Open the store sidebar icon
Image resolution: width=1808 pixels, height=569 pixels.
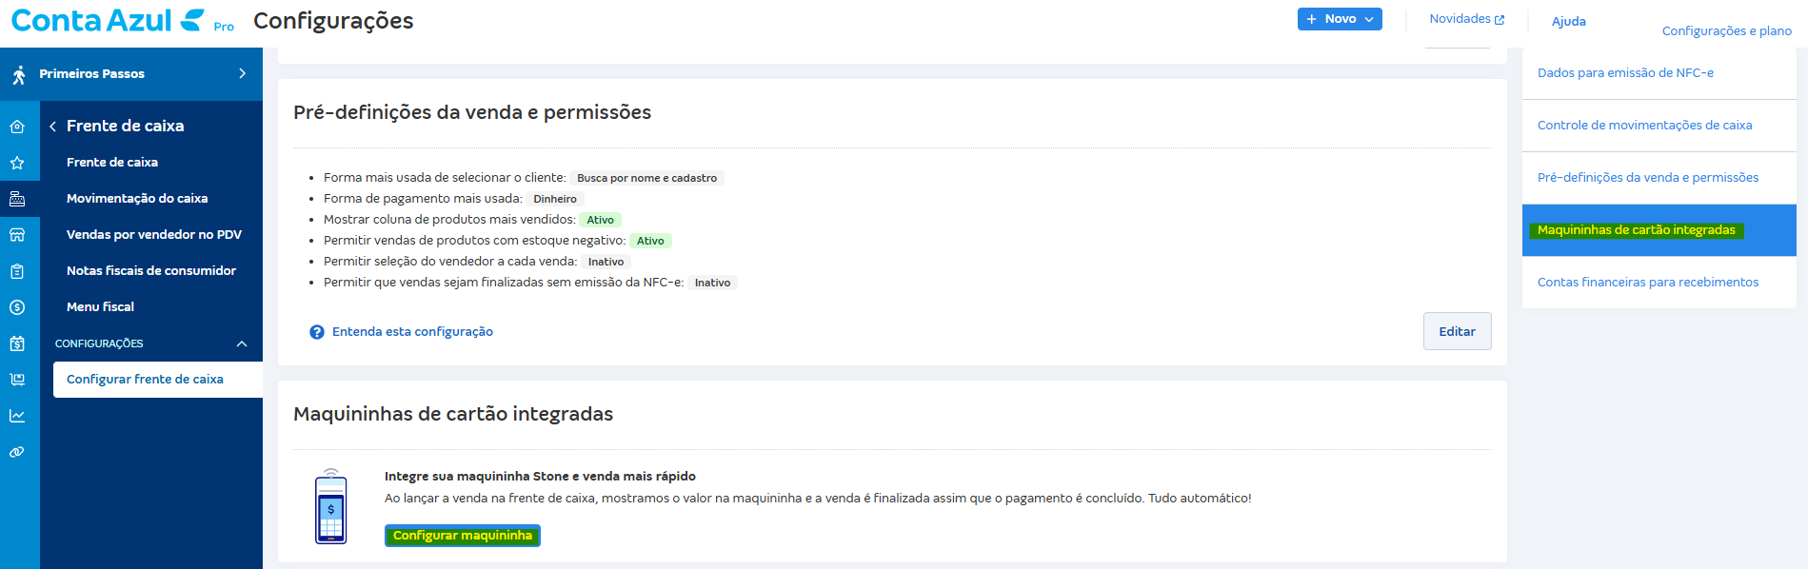(17, 235)
